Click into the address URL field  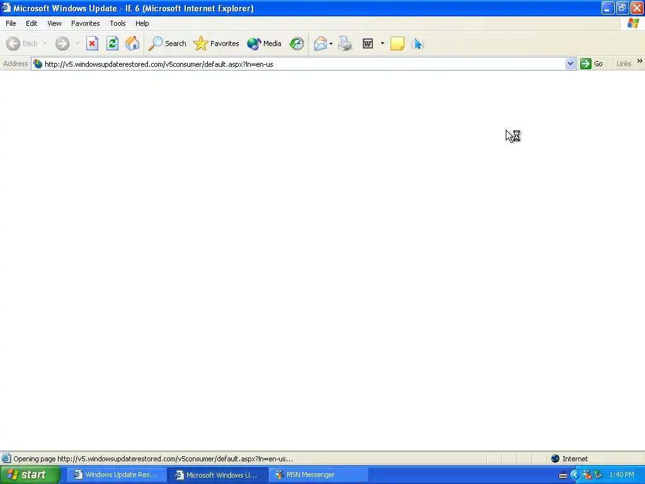(x=304, y=64)
